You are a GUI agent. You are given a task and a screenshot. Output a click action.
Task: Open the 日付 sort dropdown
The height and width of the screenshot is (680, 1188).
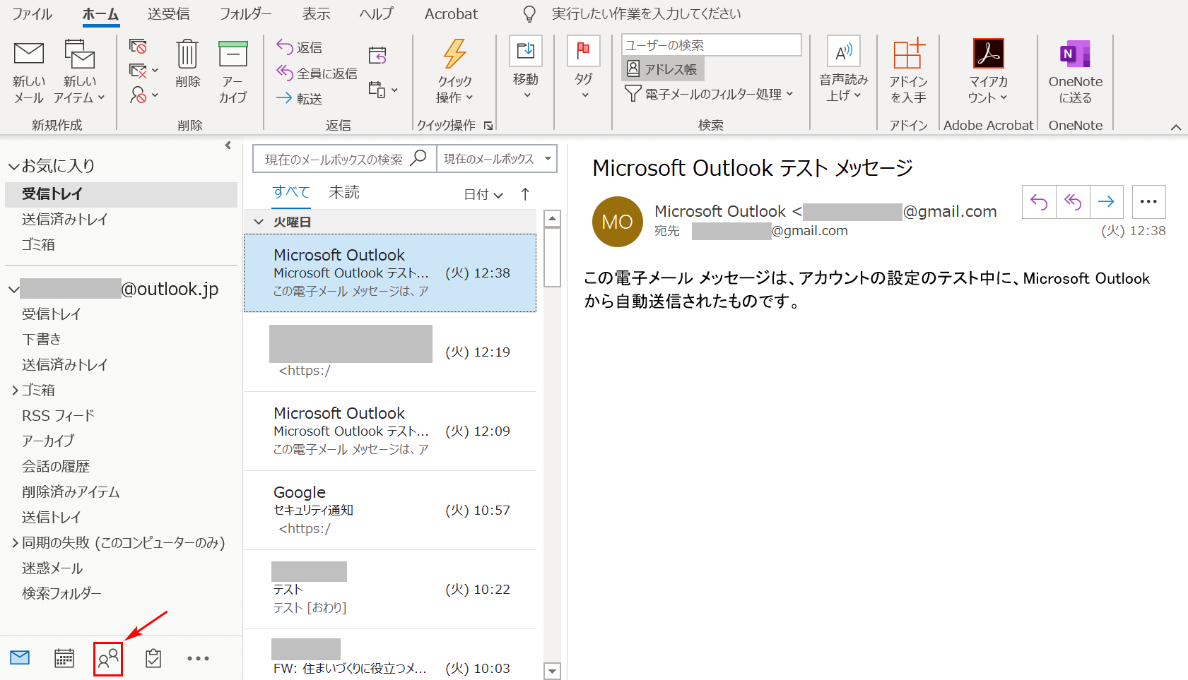[x=483, y=194]
